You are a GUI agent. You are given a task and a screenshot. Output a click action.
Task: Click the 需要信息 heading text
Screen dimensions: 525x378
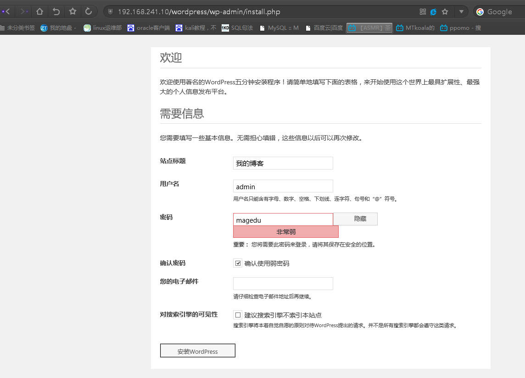pos(182,114)
